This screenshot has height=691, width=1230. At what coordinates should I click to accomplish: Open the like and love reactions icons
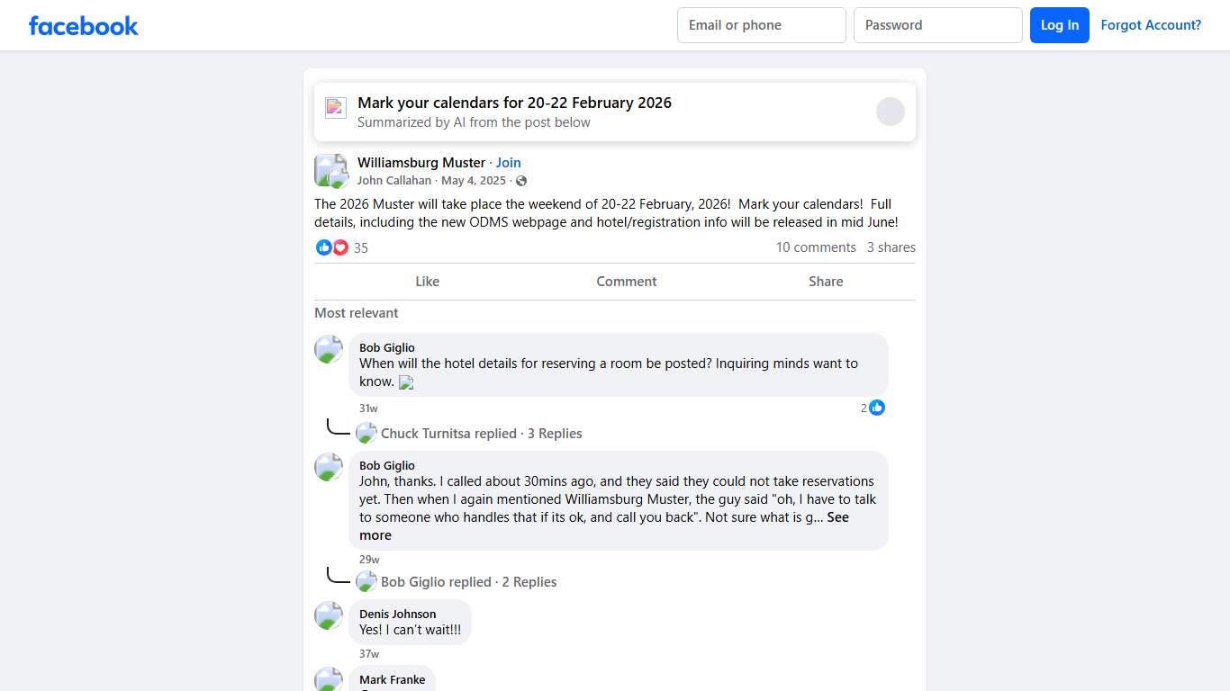pos(332,247)
